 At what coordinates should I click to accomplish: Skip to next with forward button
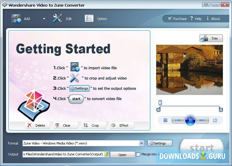click(x=202, y=120)
